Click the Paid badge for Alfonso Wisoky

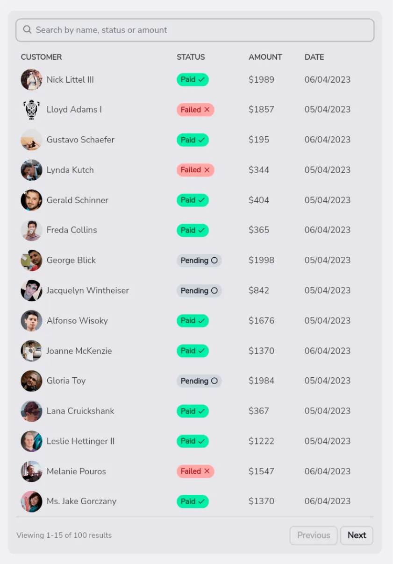[x=193, y=321]
